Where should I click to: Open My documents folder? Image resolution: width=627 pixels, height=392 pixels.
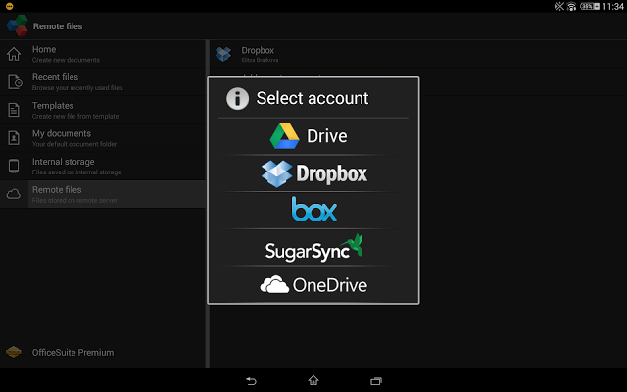(103, 138)
